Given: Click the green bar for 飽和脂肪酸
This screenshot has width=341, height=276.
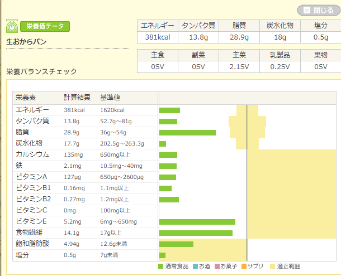Looking at the screenshot, I should (x=176, y=244).
